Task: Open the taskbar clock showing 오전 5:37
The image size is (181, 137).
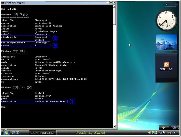Action: (172, 132)
